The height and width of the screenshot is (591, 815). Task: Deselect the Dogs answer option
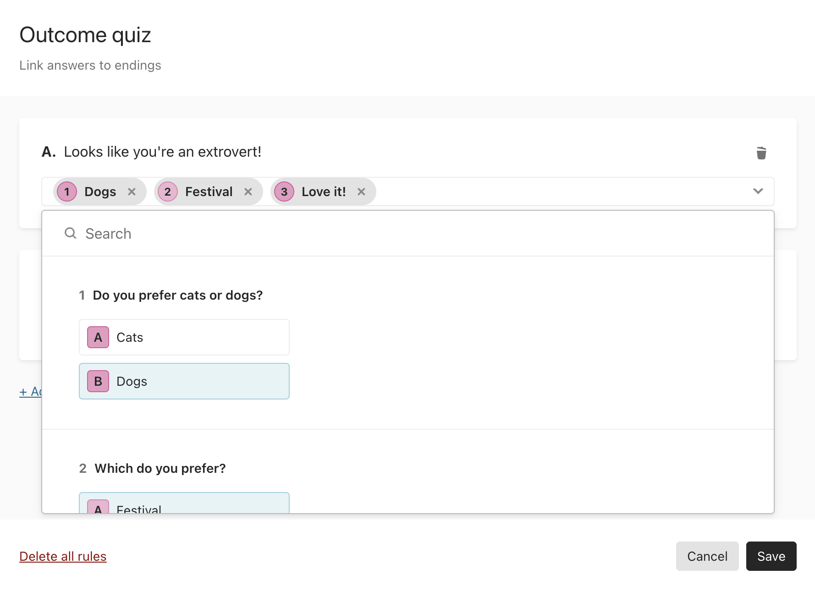tap(184, 381)
